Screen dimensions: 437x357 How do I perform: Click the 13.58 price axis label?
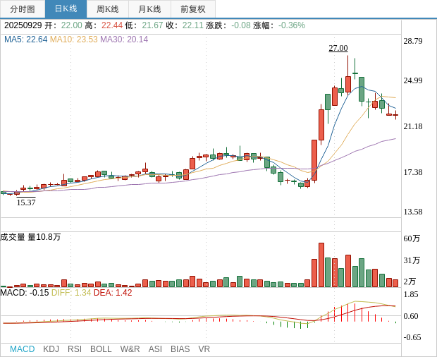[x=413, y=212]
